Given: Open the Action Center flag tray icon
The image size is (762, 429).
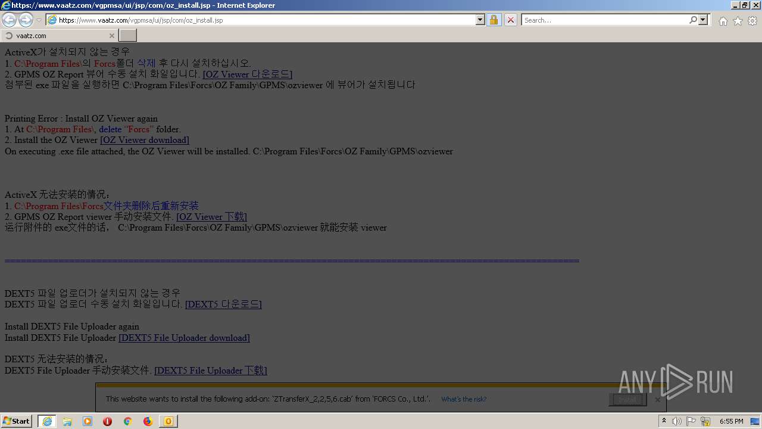Looking at the screenshot, I should tap(691, 421).
